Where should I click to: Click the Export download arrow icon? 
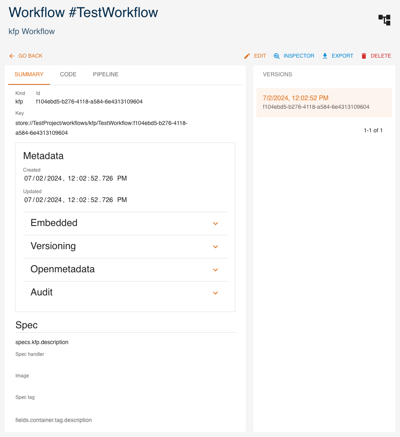[x=325, y=56]
